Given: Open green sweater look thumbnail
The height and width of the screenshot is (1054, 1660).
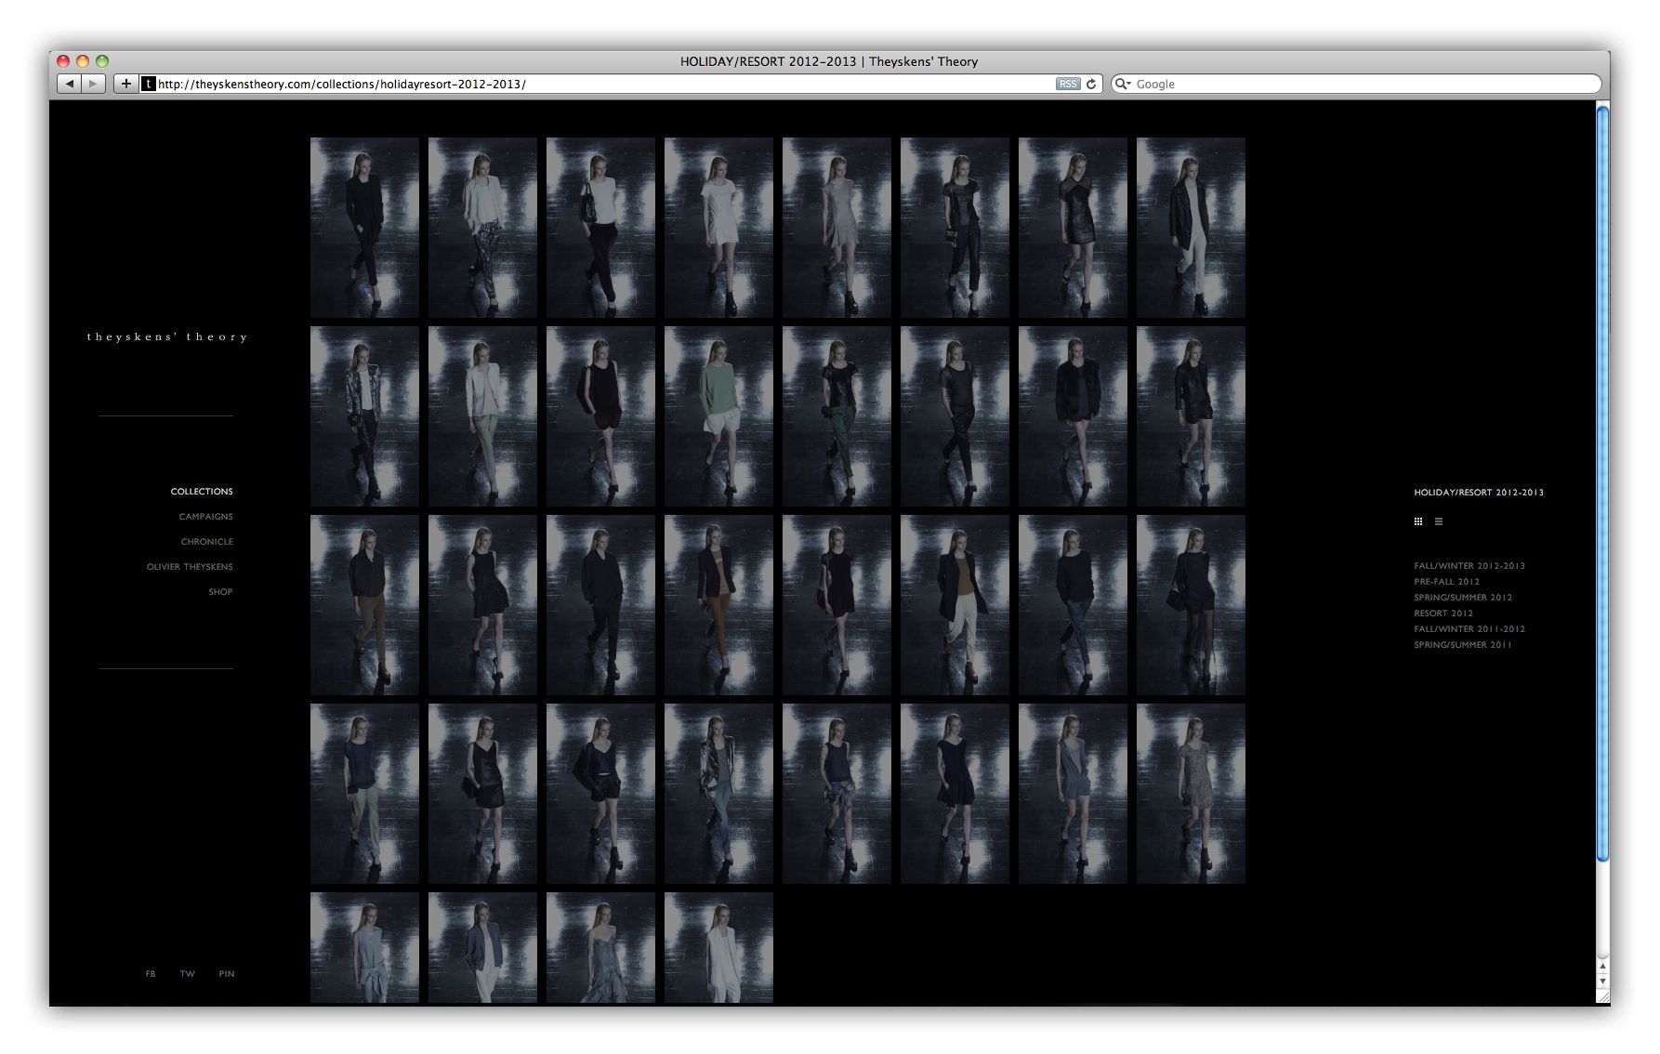Looking at the screenshot, I should (718, 416).
